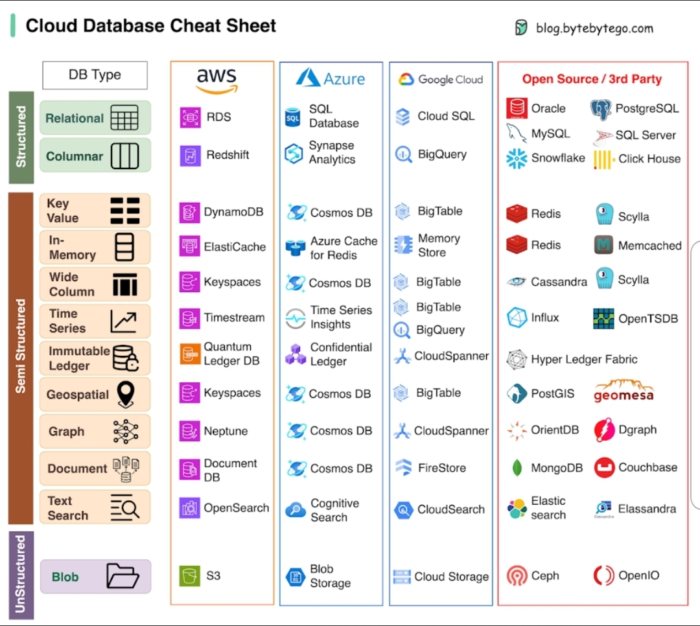Click the PostgreSQL elephant icon
The image size is (700, 626).
(x=601, y=109)
